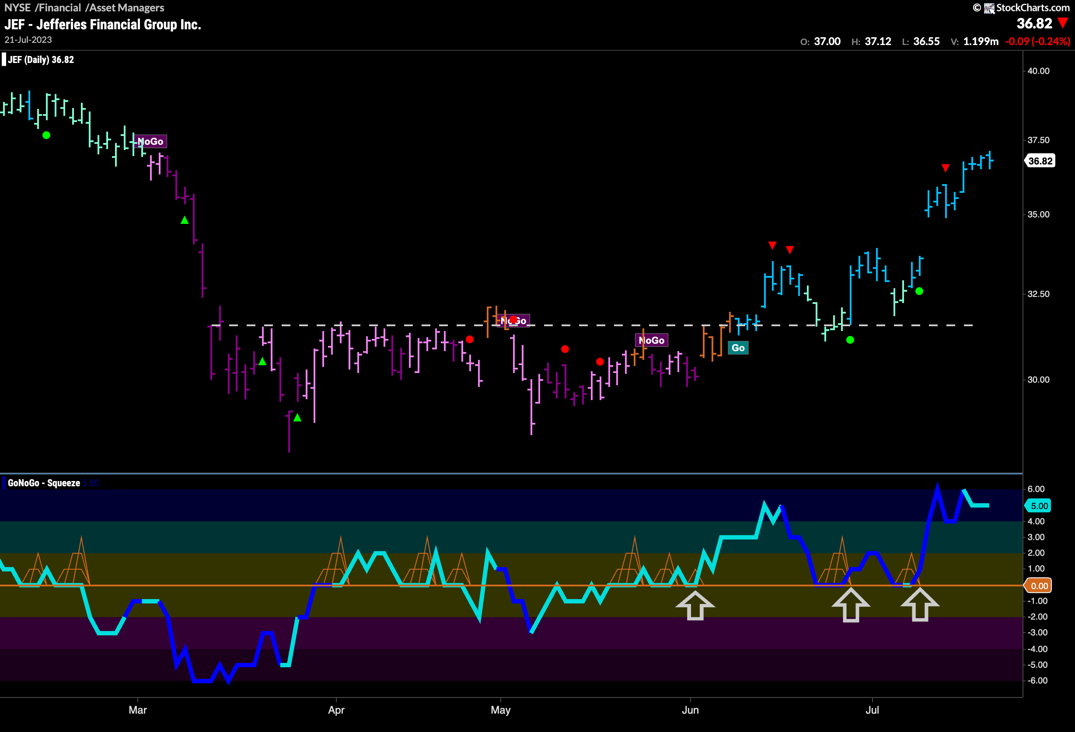Click the Jun label on time axis

690,710
